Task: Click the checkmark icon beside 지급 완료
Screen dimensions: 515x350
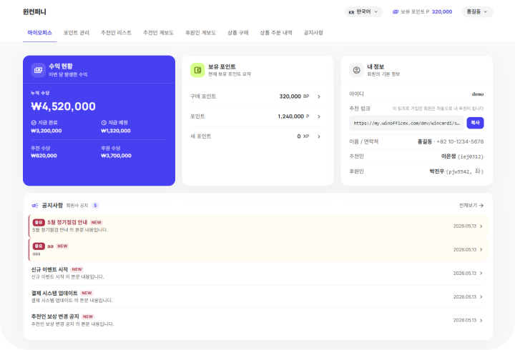Action: coord(34,123)
